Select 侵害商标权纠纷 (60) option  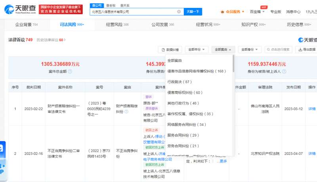coord(185,92)
